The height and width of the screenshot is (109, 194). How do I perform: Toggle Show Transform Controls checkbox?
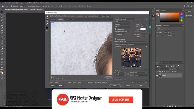27,6
